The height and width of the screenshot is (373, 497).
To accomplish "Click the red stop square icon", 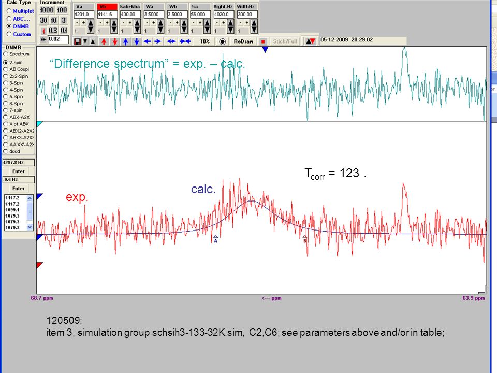I will (263, 41).
